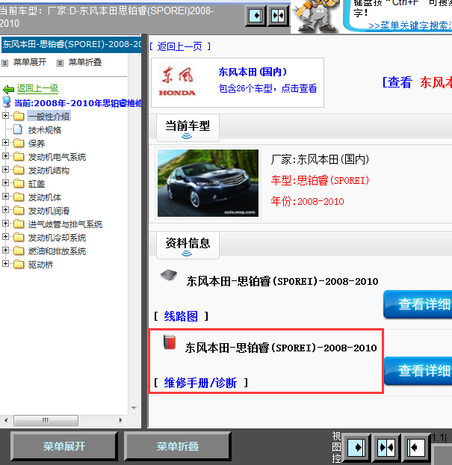
Task: Open the 菜单关键字搜索 link
Action: (410, 26)
